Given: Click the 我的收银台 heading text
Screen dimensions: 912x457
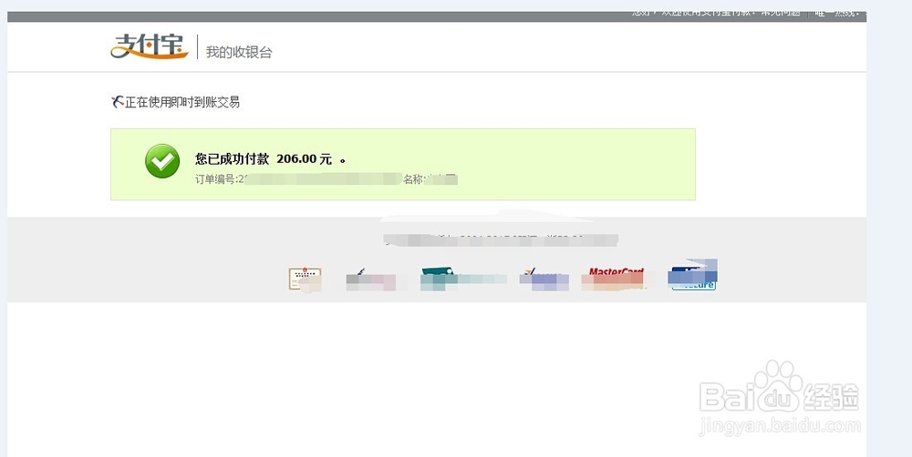Looking at the screenshot, I should pyautogui.click(x=239, y=52).
